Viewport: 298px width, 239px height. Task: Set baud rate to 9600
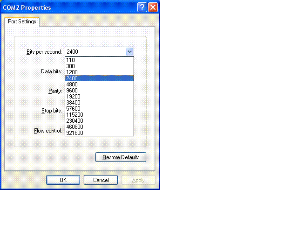pos(72,91)
